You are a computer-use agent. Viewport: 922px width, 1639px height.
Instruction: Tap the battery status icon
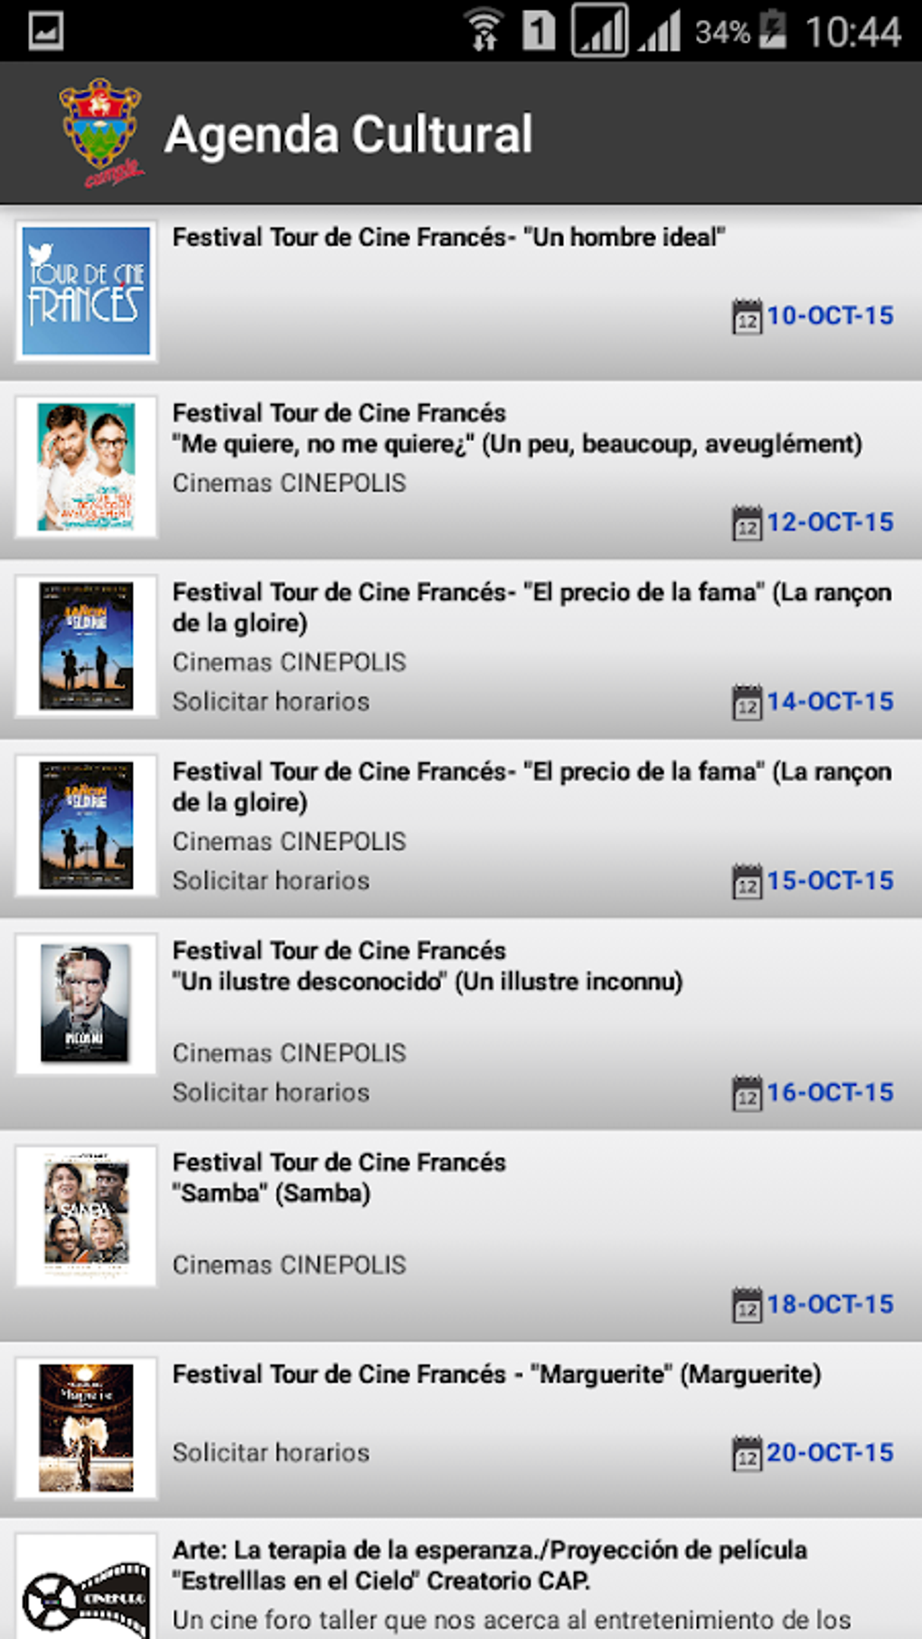pyautogui.click(x=773, y=31)
